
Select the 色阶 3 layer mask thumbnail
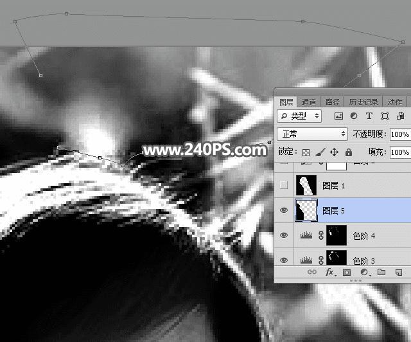pos(337,258)
